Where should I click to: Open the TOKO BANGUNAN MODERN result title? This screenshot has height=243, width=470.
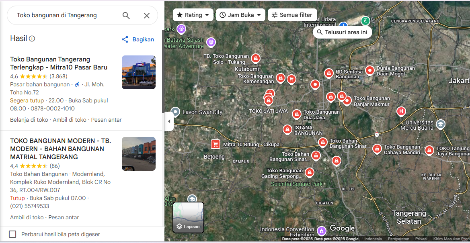coord(61,149)
